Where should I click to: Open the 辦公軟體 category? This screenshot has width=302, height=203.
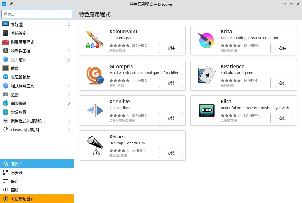coord(37,112)
